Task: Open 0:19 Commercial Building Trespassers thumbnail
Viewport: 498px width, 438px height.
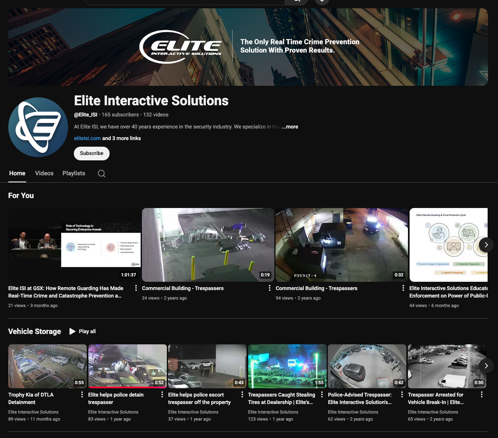Action: [208, 245]
